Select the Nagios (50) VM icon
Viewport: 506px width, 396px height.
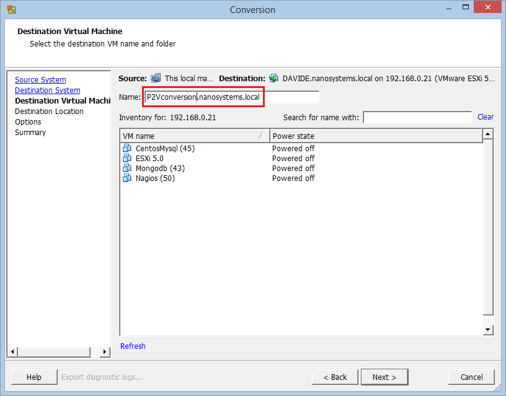[127, 178]
